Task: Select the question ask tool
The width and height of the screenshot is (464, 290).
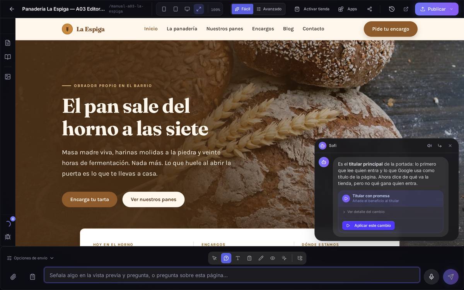Action: 226,258
